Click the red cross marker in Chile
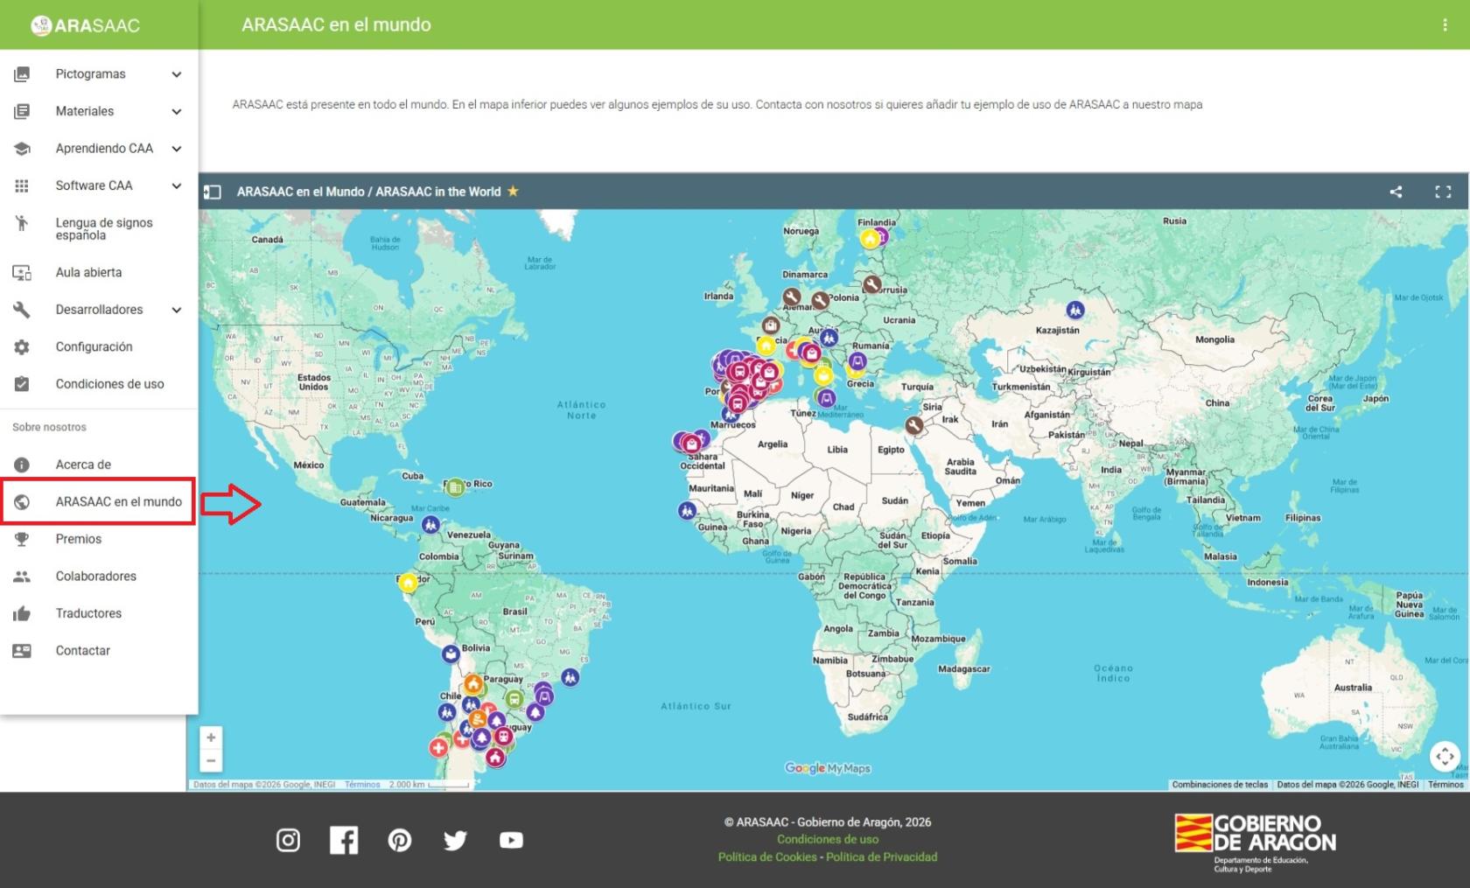 click(438, 747)
